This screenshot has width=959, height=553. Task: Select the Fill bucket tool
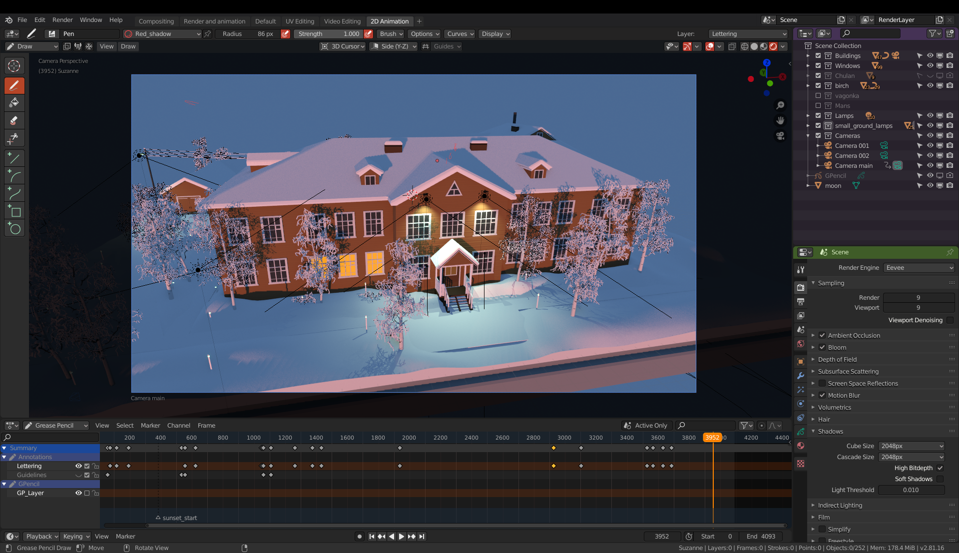click(14, 103)
